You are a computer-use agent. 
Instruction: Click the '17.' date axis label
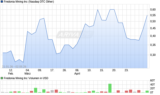pos(52,70)
